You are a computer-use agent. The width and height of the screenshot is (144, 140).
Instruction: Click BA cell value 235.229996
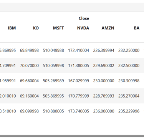[x=129, y=111]
